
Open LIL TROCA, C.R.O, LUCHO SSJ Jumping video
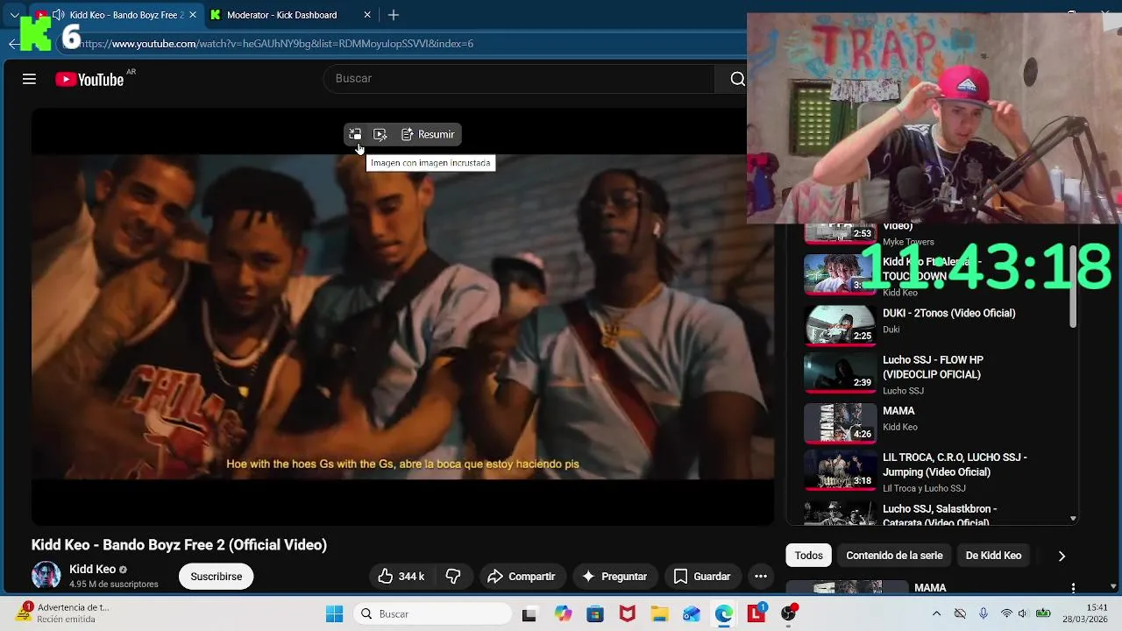955,464
